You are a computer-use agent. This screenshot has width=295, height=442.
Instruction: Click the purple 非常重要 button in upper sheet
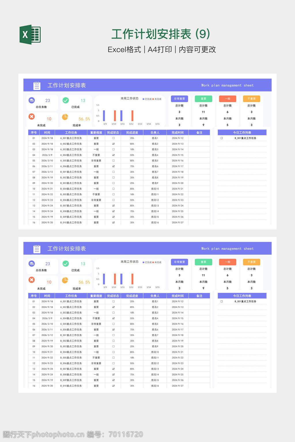point(179,99)
